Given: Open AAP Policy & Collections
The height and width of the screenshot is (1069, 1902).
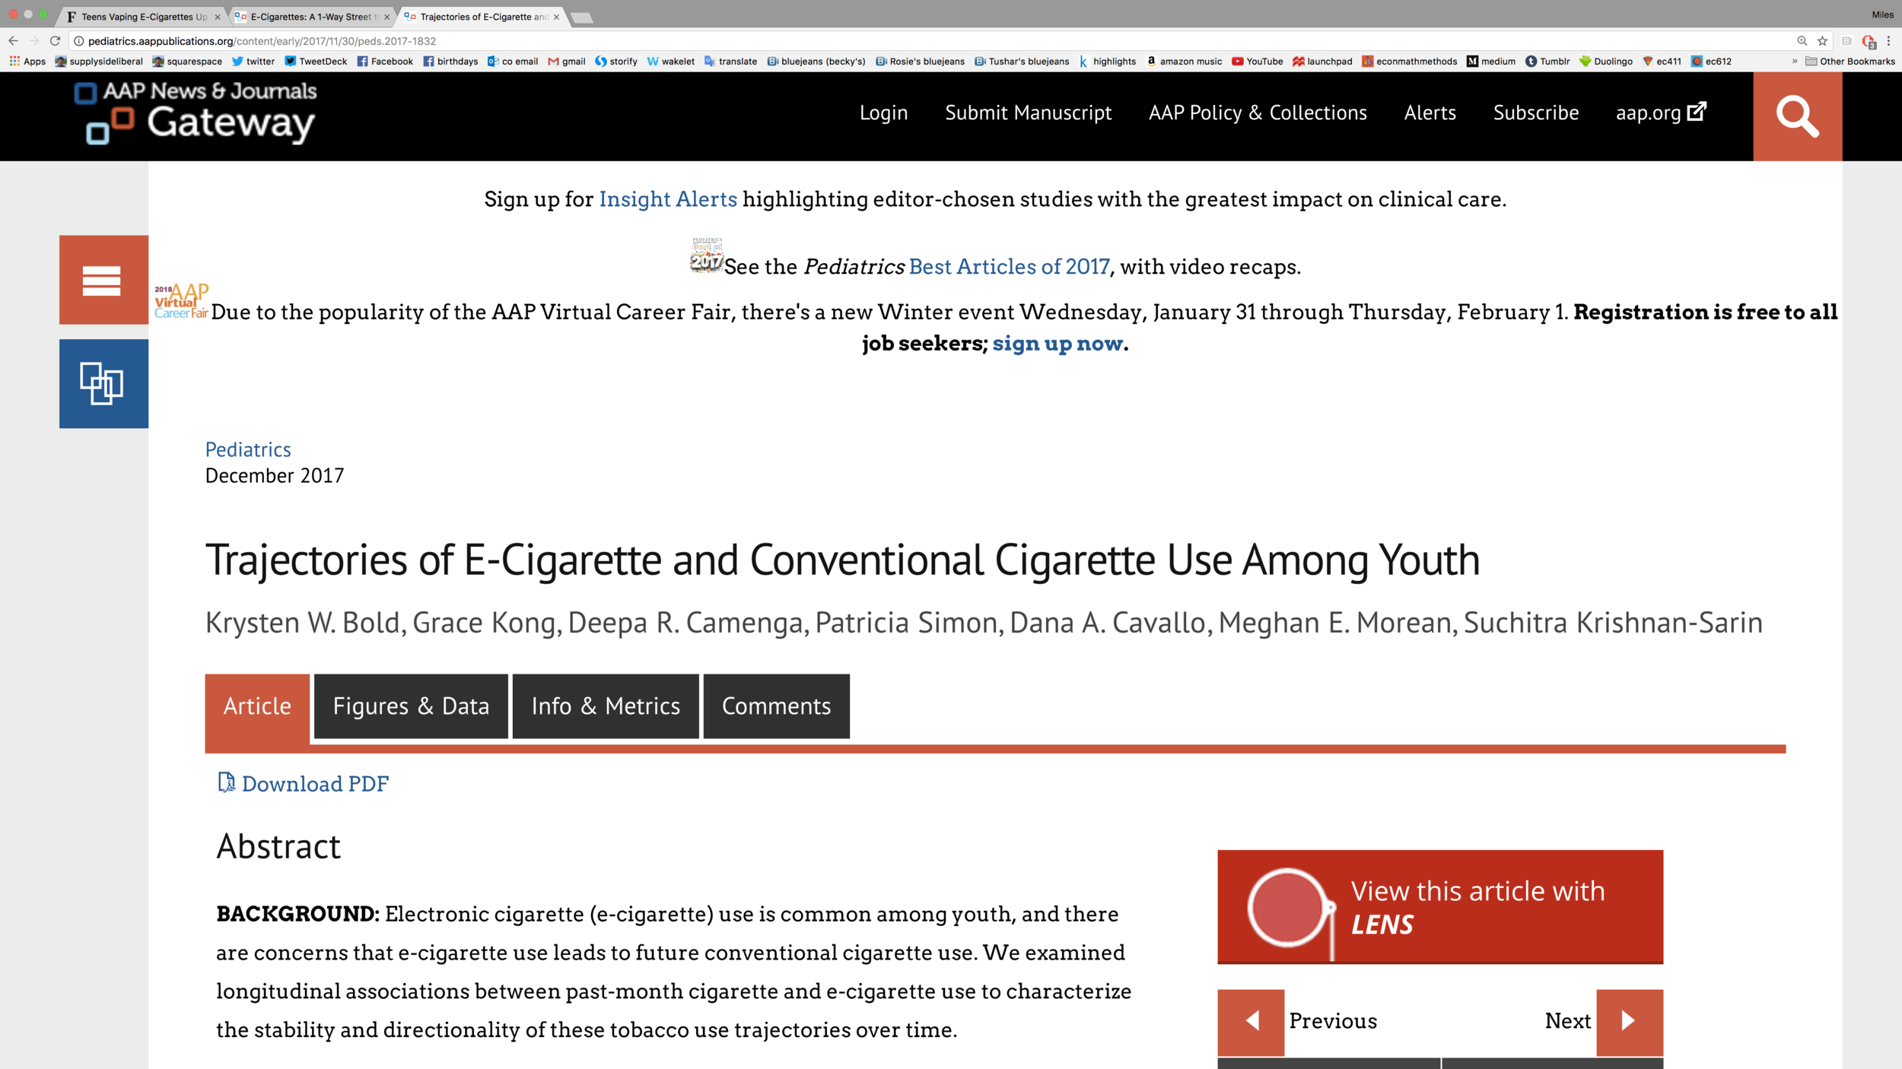Looking at the screenshot, I should pyautogui.click(x=1258, y=113).
